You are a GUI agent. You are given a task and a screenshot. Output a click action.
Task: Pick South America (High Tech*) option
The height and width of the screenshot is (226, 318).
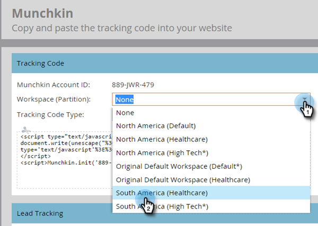coord(211,206)
